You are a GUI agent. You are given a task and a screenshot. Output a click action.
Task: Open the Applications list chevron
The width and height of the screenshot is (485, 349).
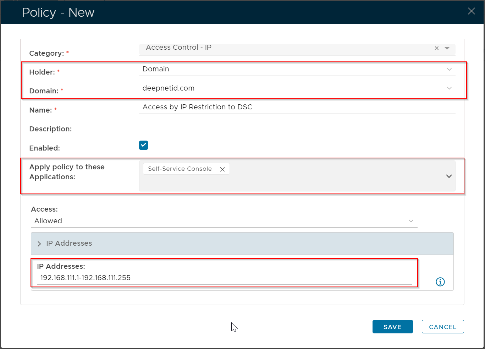449,176
